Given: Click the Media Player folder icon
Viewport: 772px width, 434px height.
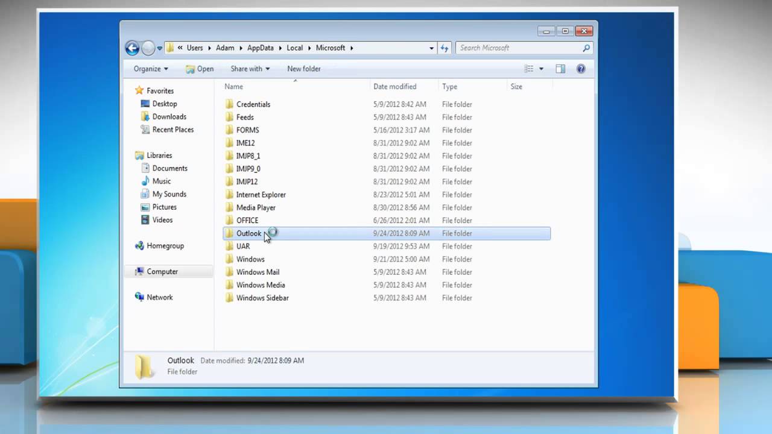Looking at the screenshot, I should (x=229, y=207).
